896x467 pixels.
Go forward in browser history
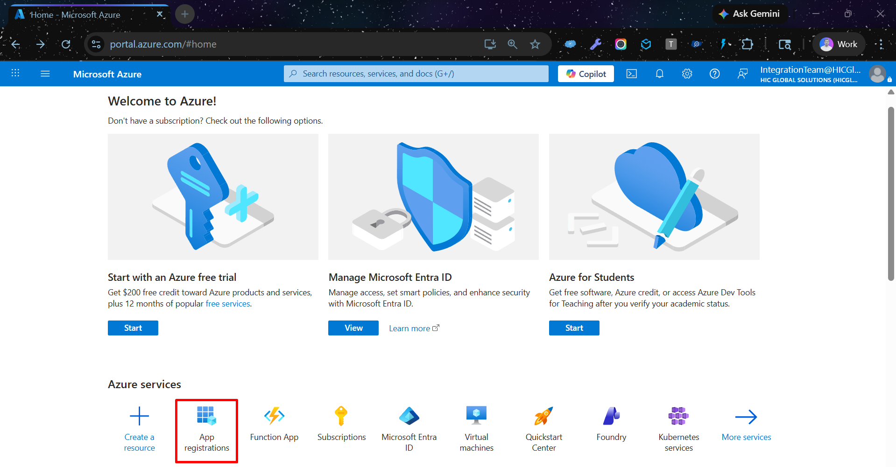(41, 44)
